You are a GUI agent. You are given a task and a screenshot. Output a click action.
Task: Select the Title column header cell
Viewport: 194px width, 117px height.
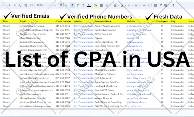11,21
